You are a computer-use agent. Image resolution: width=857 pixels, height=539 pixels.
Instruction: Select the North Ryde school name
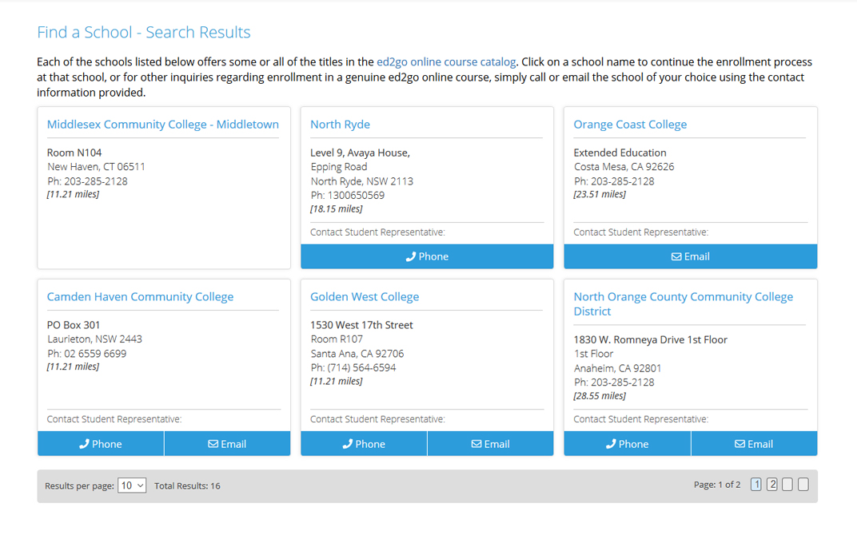tap(340, 125)
